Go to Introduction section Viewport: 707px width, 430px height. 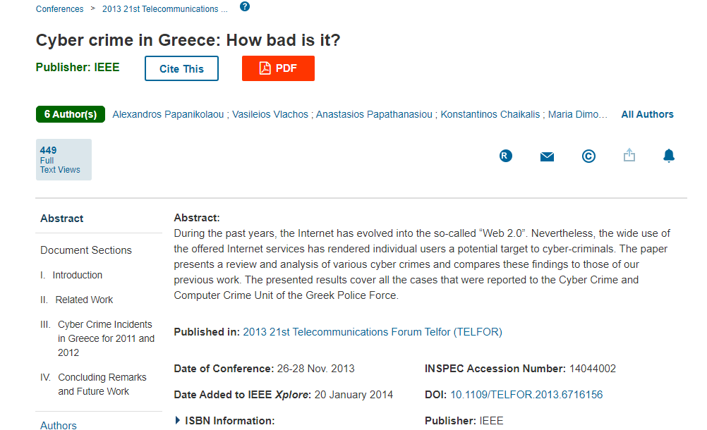77,275
